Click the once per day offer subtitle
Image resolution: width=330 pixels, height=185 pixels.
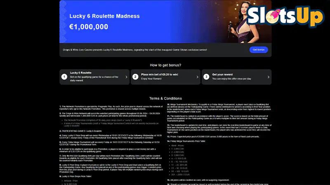click(231, 79)
